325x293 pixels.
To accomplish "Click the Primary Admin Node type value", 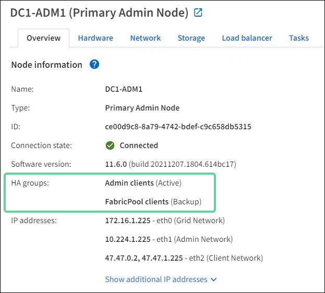I will click(142, 108).
